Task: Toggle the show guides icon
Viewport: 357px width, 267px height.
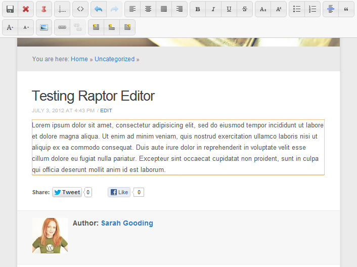Action: (62, 9)
